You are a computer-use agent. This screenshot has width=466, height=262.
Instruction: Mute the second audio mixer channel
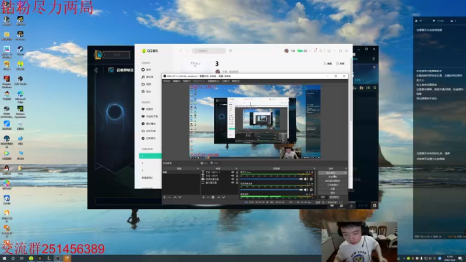coord(306,190)
